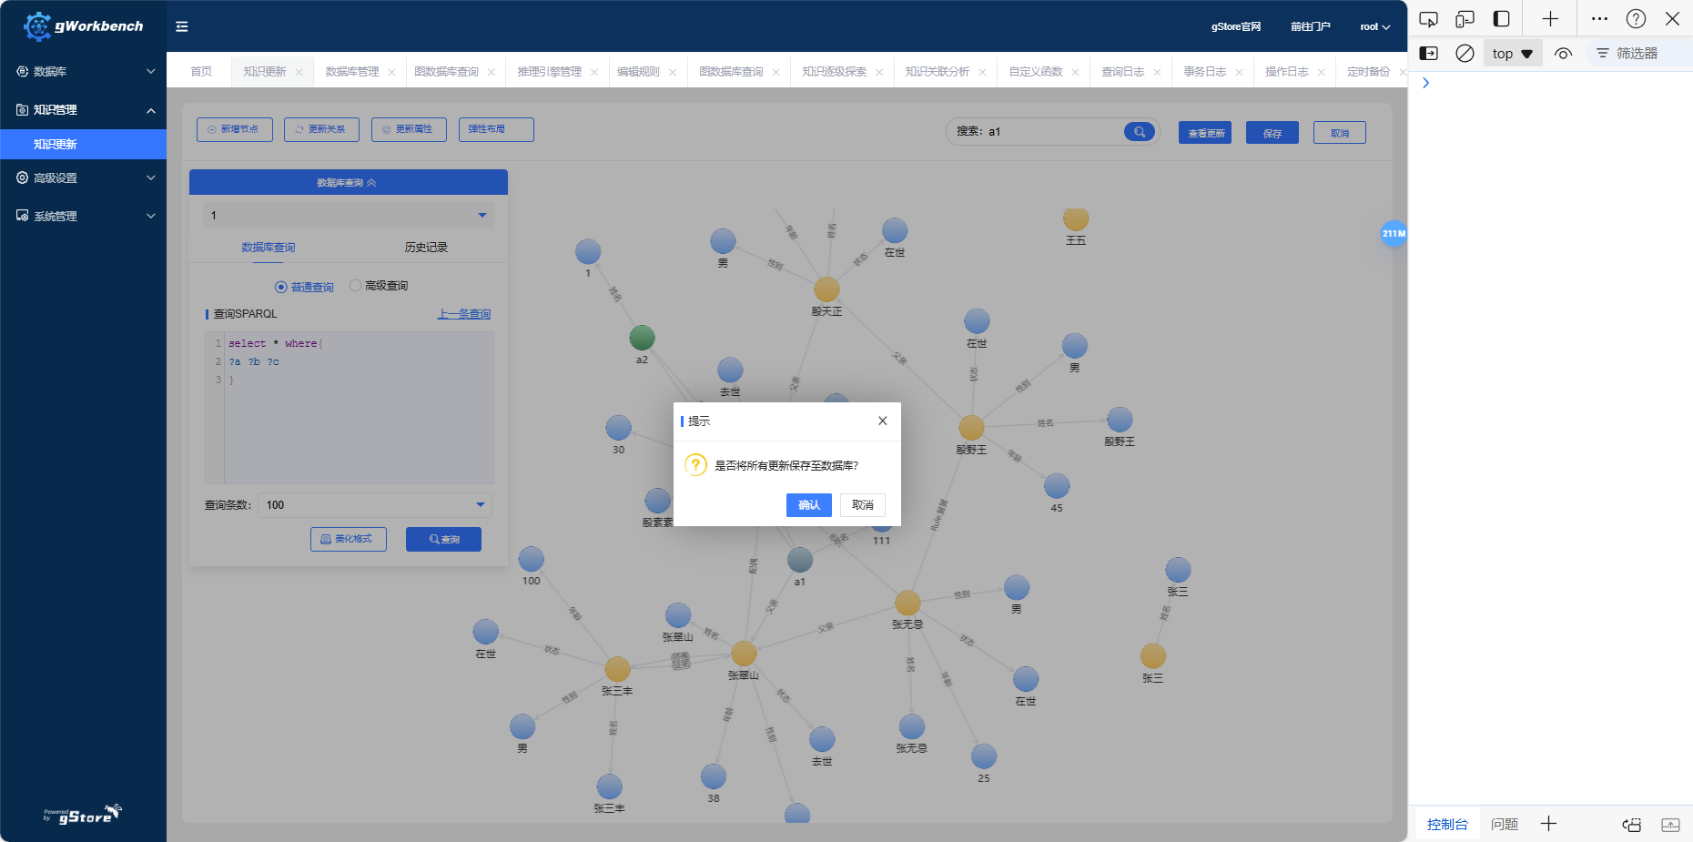Click the blue search magnifier button
Viewport: 1693px width, 842px height.
(1139, 132)
